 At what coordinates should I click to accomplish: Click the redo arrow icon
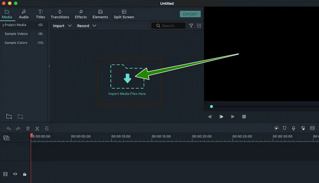[x=18, y=128]
